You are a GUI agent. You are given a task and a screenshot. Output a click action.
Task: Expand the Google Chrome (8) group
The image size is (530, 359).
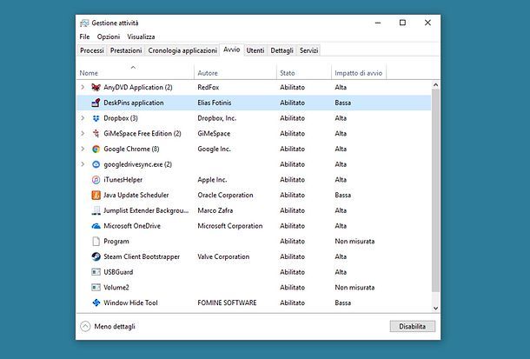pos(83,150)
